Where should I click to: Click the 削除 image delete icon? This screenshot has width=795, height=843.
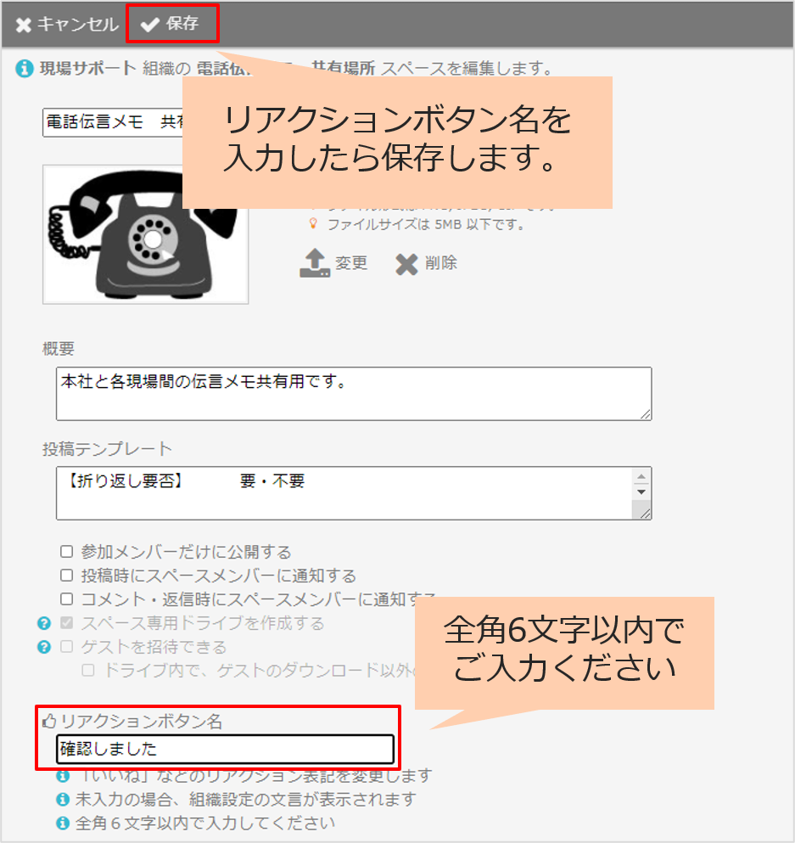pos(406,264)
